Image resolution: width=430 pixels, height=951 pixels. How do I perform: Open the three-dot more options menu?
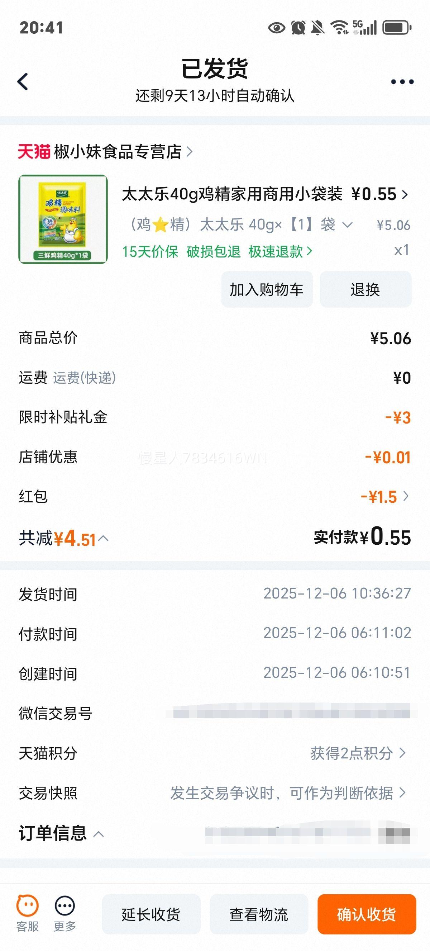coord(402,82)
